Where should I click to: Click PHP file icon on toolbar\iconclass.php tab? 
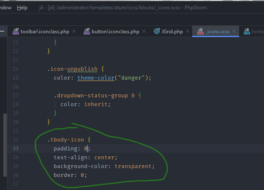coord(16,32)
